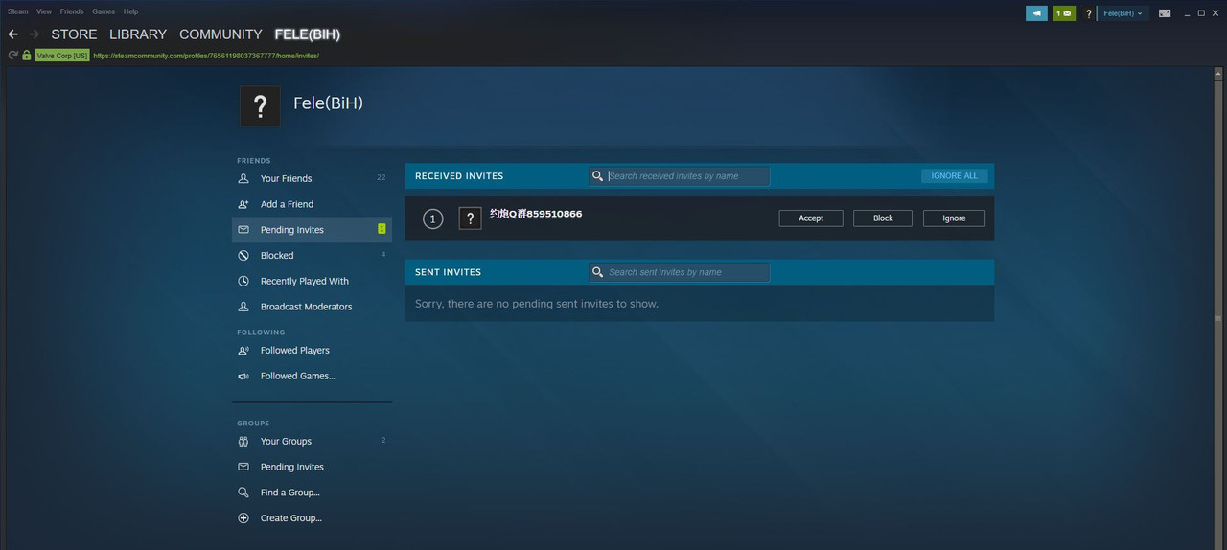Open the Create Group page
Screen dimensions: 1227x550
pyautogui.click(x=291, y=518)
